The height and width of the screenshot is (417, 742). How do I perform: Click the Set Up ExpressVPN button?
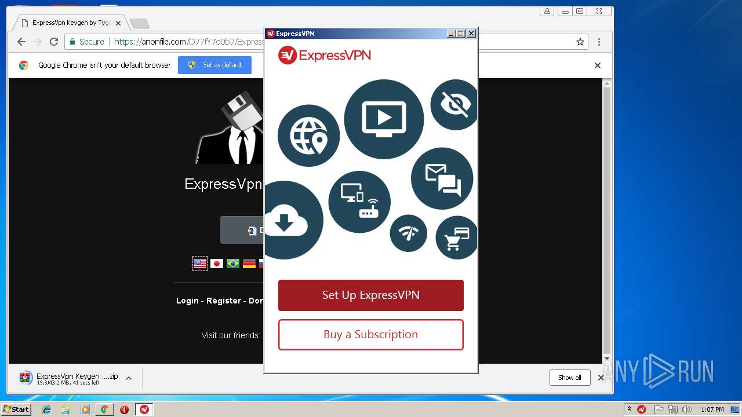371,295
